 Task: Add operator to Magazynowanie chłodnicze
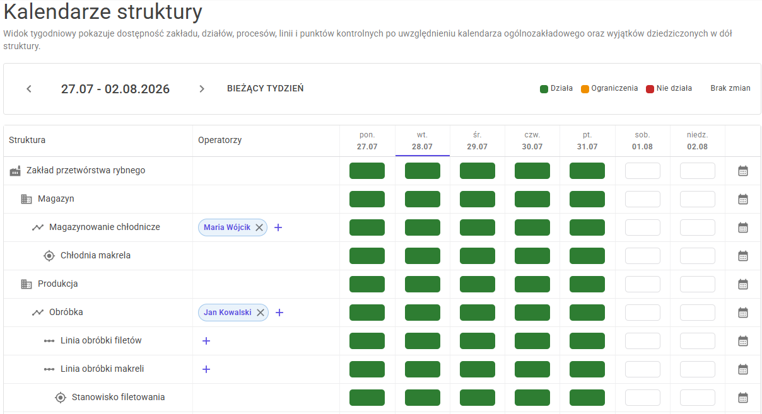point(278,227)
